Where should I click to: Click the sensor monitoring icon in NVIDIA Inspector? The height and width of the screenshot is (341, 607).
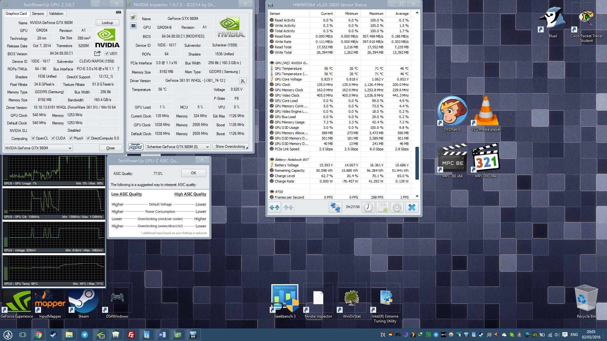pyautogui.click(x=133, y=26)
